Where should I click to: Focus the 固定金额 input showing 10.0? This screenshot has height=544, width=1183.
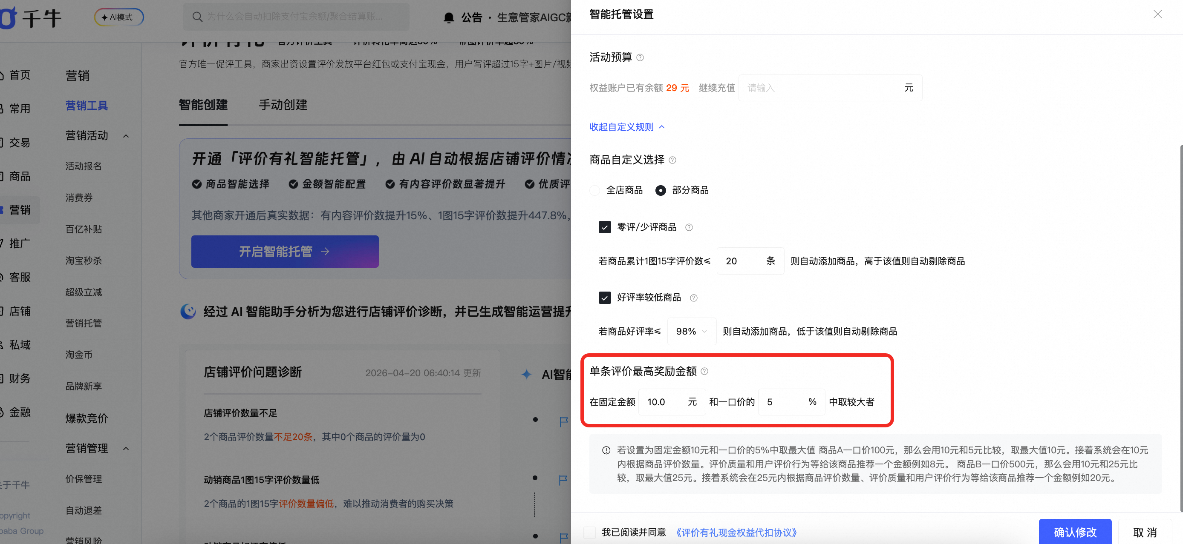(x=672, y=402)
